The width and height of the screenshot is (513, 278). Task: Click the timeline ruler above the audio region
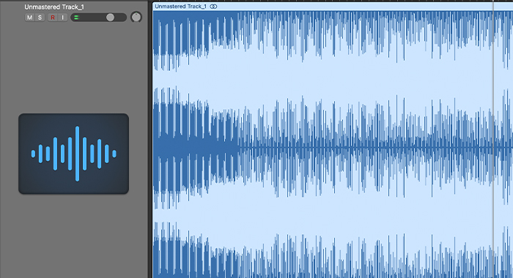332,1
